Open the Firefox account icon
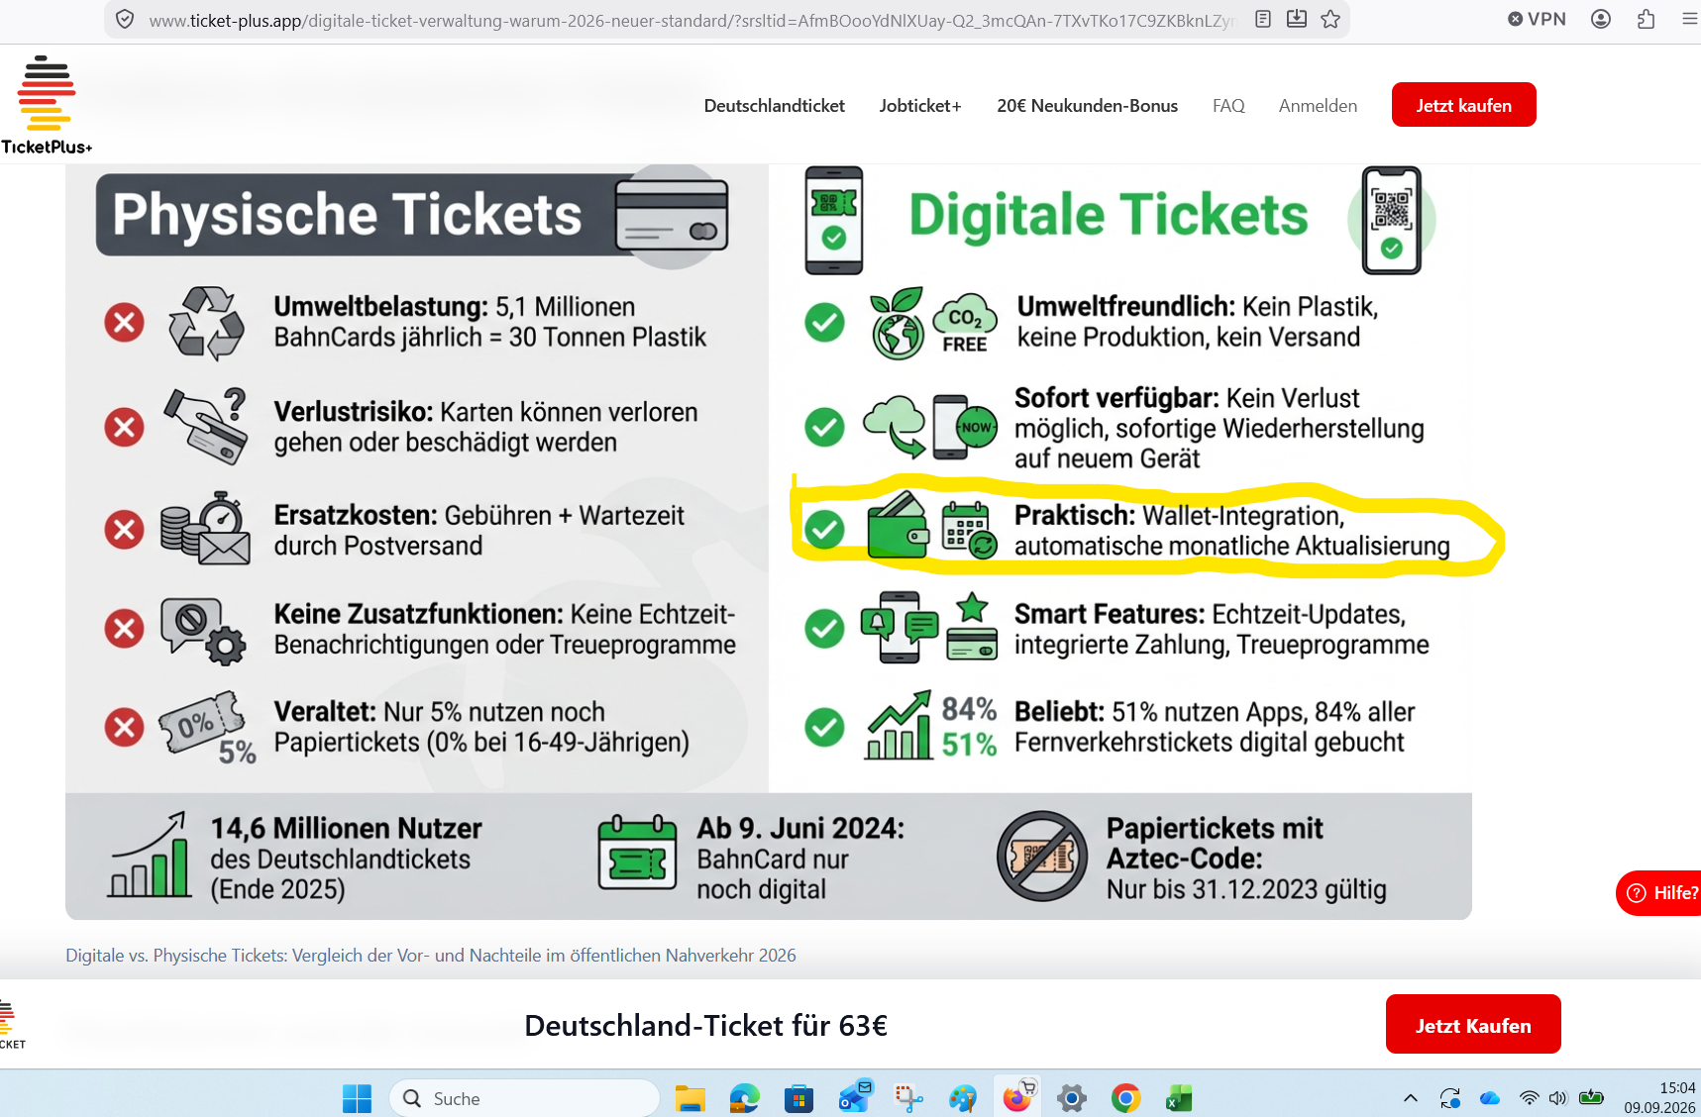The height and width of the screenshot is (1117, 1701). 1601,19
